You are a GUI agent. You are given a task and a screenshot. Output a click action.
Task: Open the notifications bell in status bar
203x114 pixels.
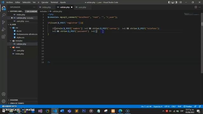coord(200,106)
